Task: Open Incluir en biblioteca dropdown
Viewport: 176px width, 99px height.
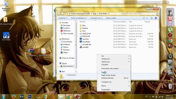Action: pyautogui.click(x=79, y=18)
